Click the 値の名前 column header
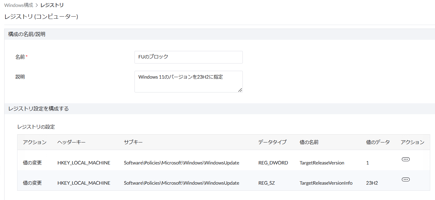Screen dimensions: 435x200 tap(309, 142)
